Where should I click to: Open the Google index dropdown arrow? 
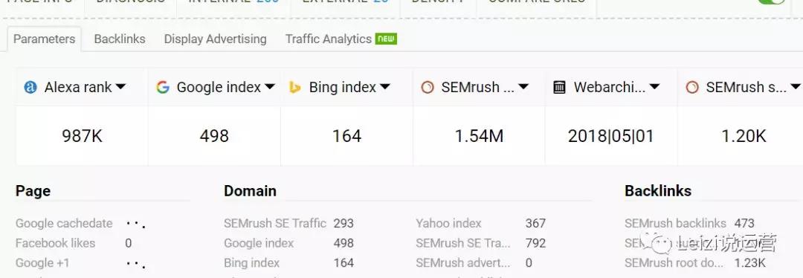click(270, 87)
